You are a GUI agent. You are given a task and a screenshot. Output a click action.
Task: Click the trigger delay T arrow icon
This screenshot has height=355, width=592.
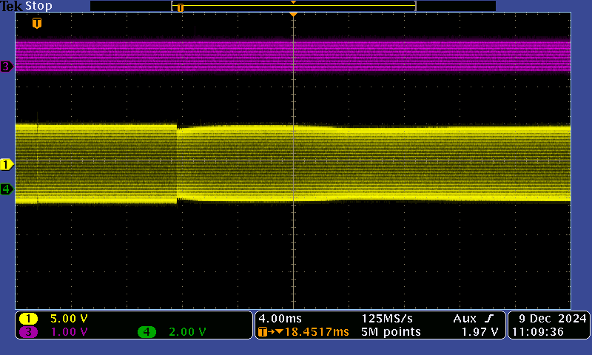coord(266,332)
